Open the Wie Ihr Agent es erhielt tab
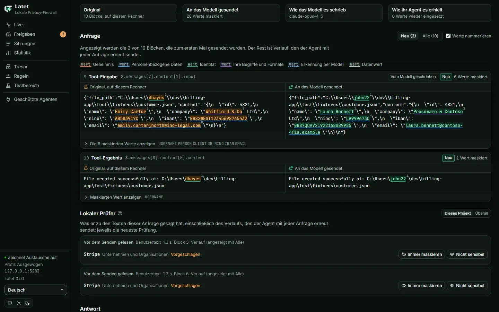The height and width of the screenshot is (312, 499). [439, 13]
